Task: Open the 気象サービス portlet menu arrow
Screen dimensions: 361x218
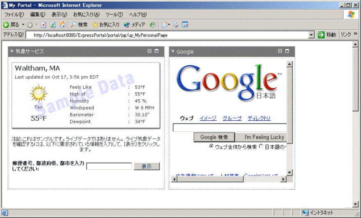Action: coord(11,50)
